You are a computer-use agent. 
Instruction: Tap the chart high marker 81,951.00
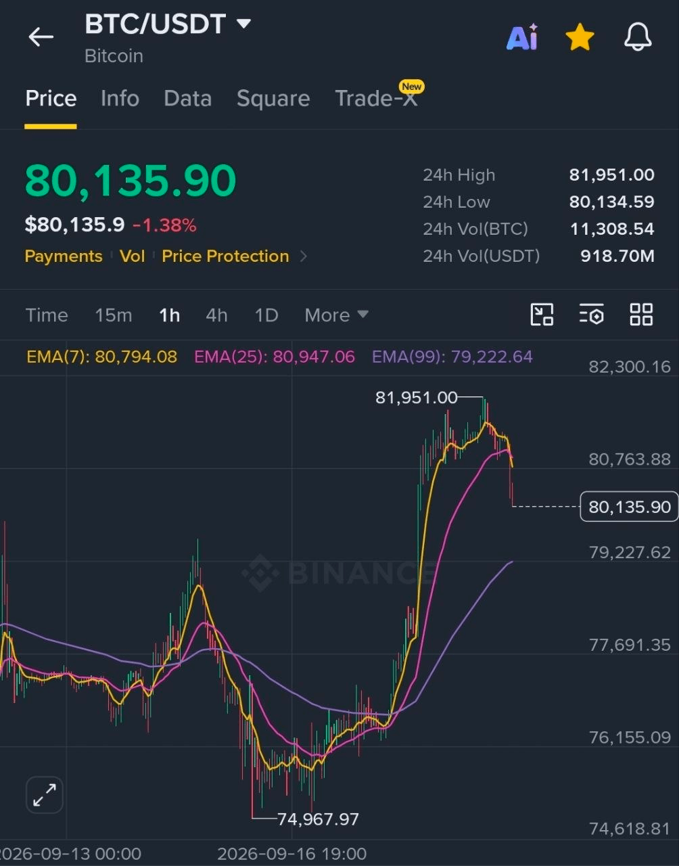click(417, 398)
